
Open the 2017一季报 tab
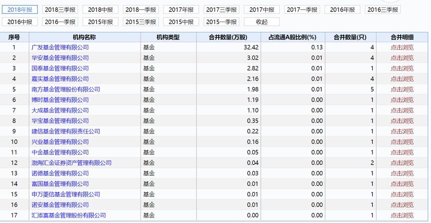point(302,9)
